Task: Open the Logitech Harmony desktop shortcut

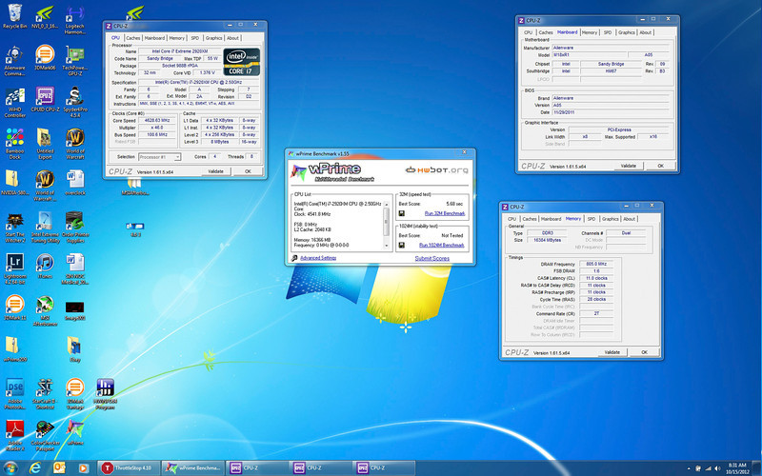Action: coord(74,19)
